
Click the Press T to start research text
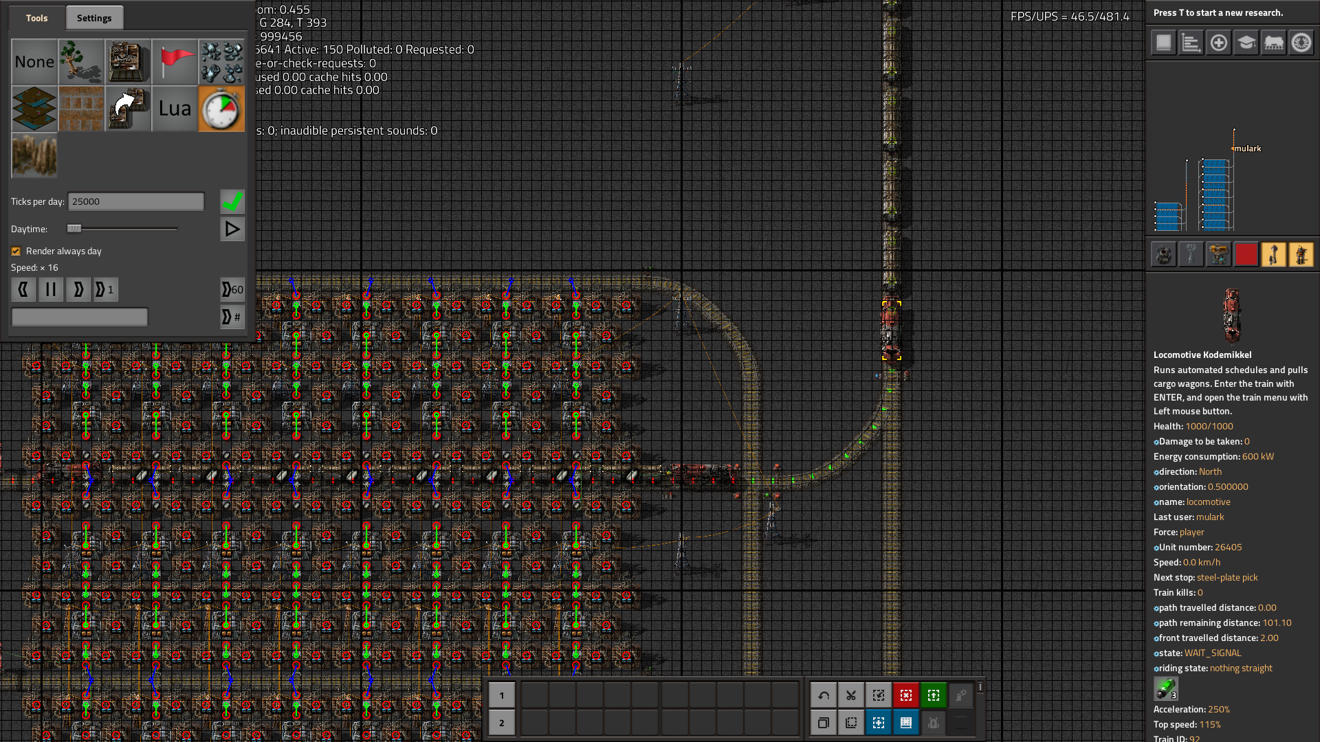coord(1218,12)
